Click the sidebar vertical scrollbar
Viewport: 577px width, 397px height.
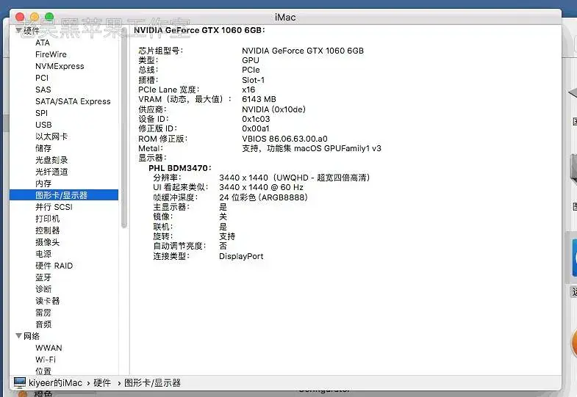(x=124, y=128)
